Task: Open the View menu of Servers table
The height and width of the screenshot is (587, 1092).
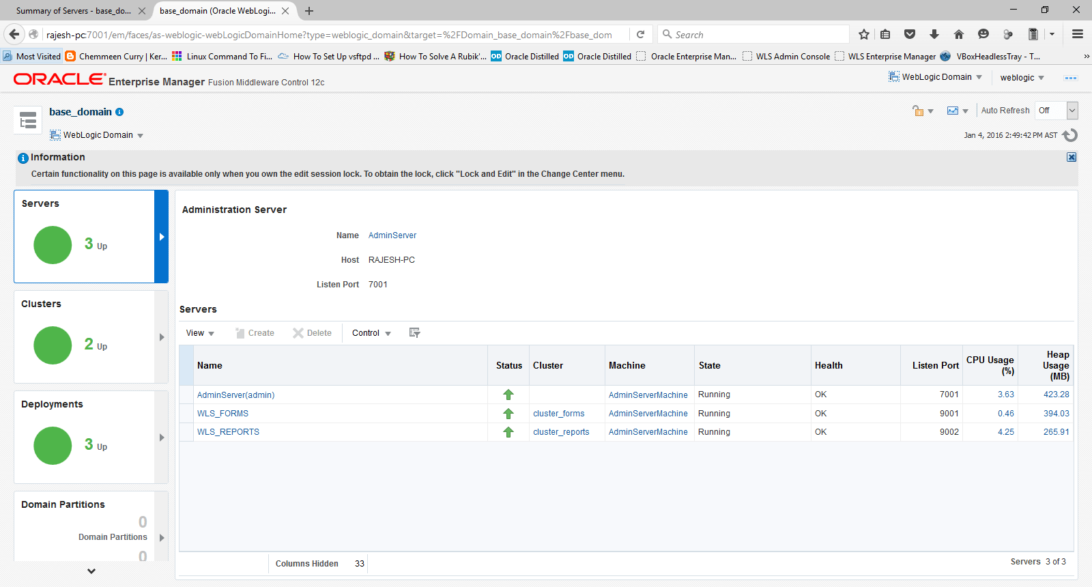Action: click(x=200, y=333)
